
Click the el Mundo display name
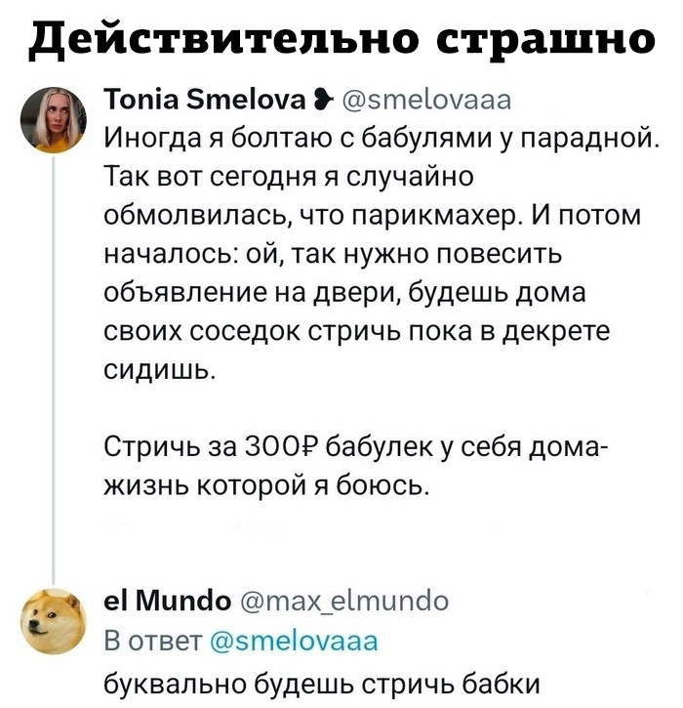[x=167, y=601]
